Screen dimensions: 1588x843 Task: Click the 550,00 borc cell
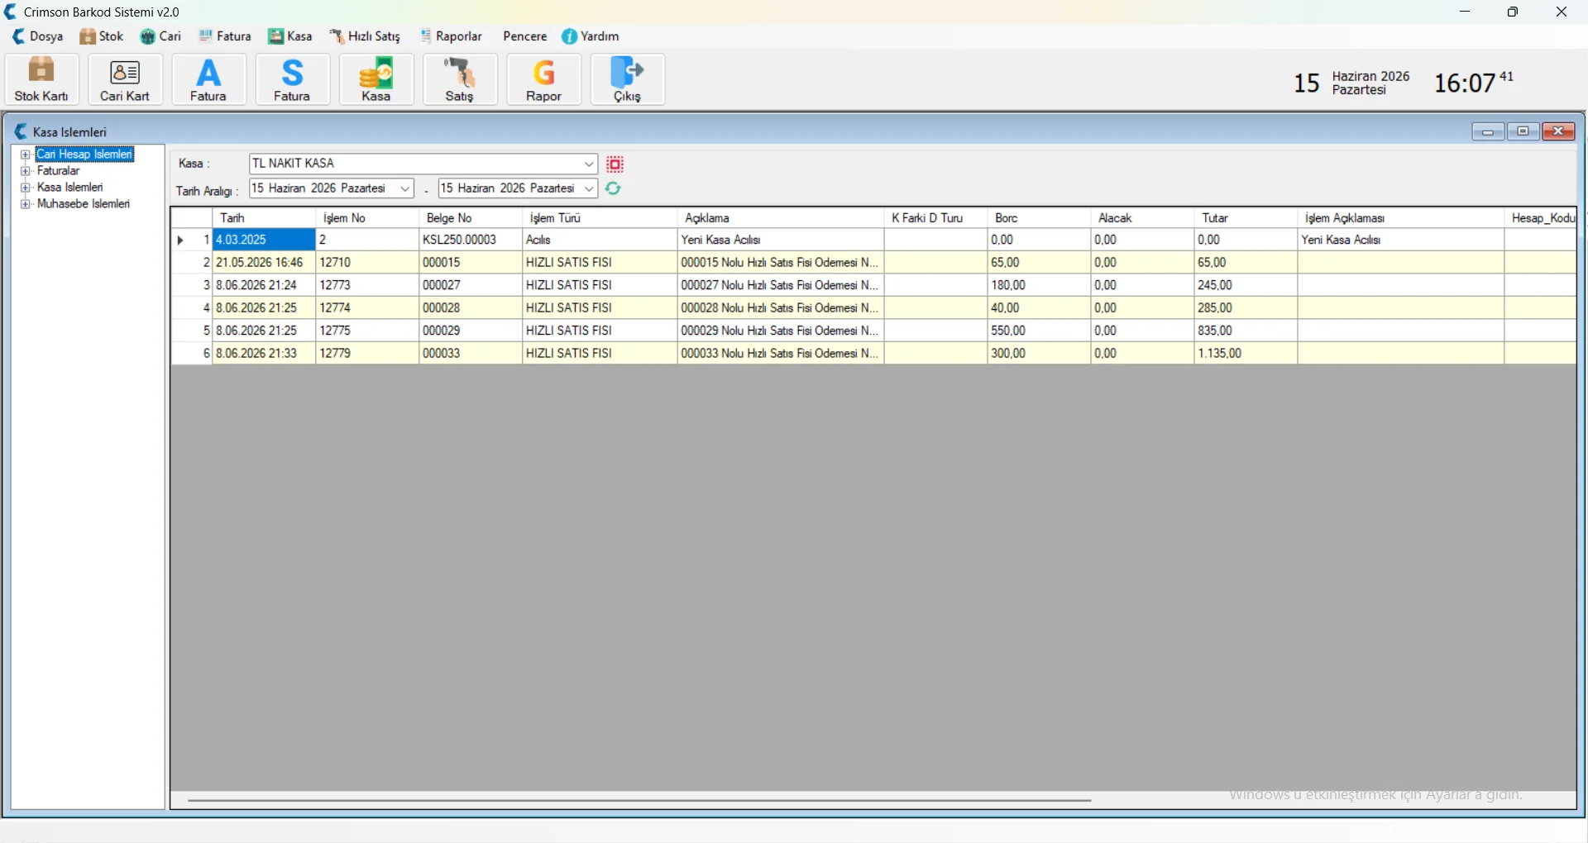point(1040,331)
